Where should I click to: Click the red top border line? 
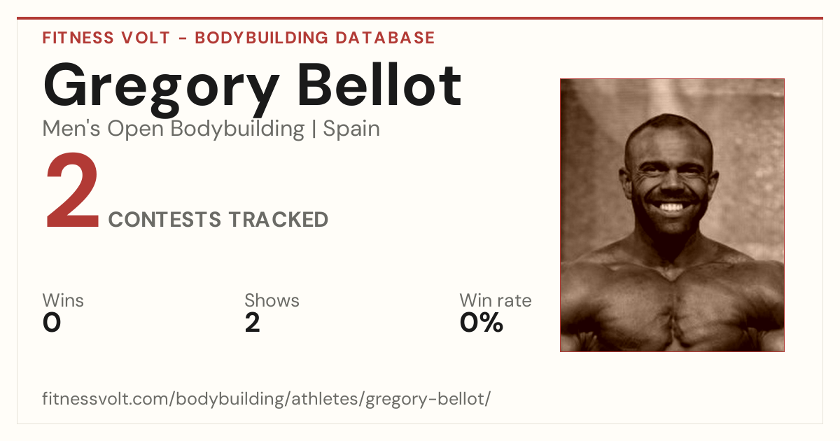(420, 18)
